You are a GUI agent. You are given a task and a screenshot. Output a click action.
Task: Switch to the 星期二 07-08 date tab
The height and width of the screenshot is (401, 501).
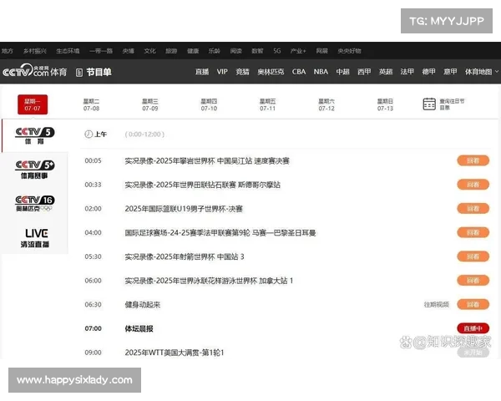click(x=91, y=105)
